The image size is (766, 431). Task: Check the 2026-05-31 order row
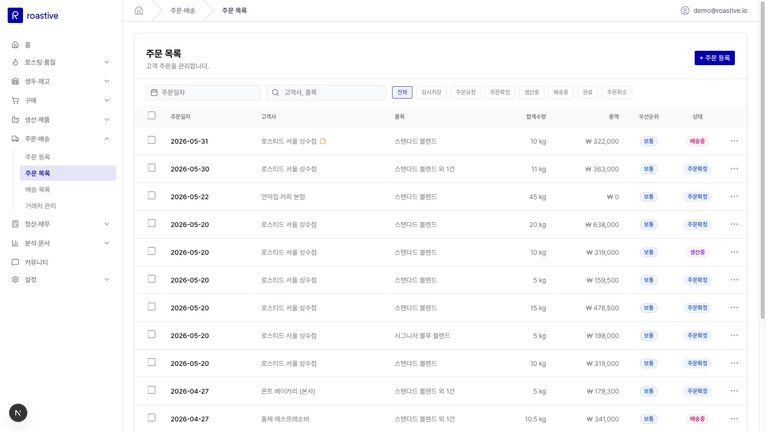(152, 140)
